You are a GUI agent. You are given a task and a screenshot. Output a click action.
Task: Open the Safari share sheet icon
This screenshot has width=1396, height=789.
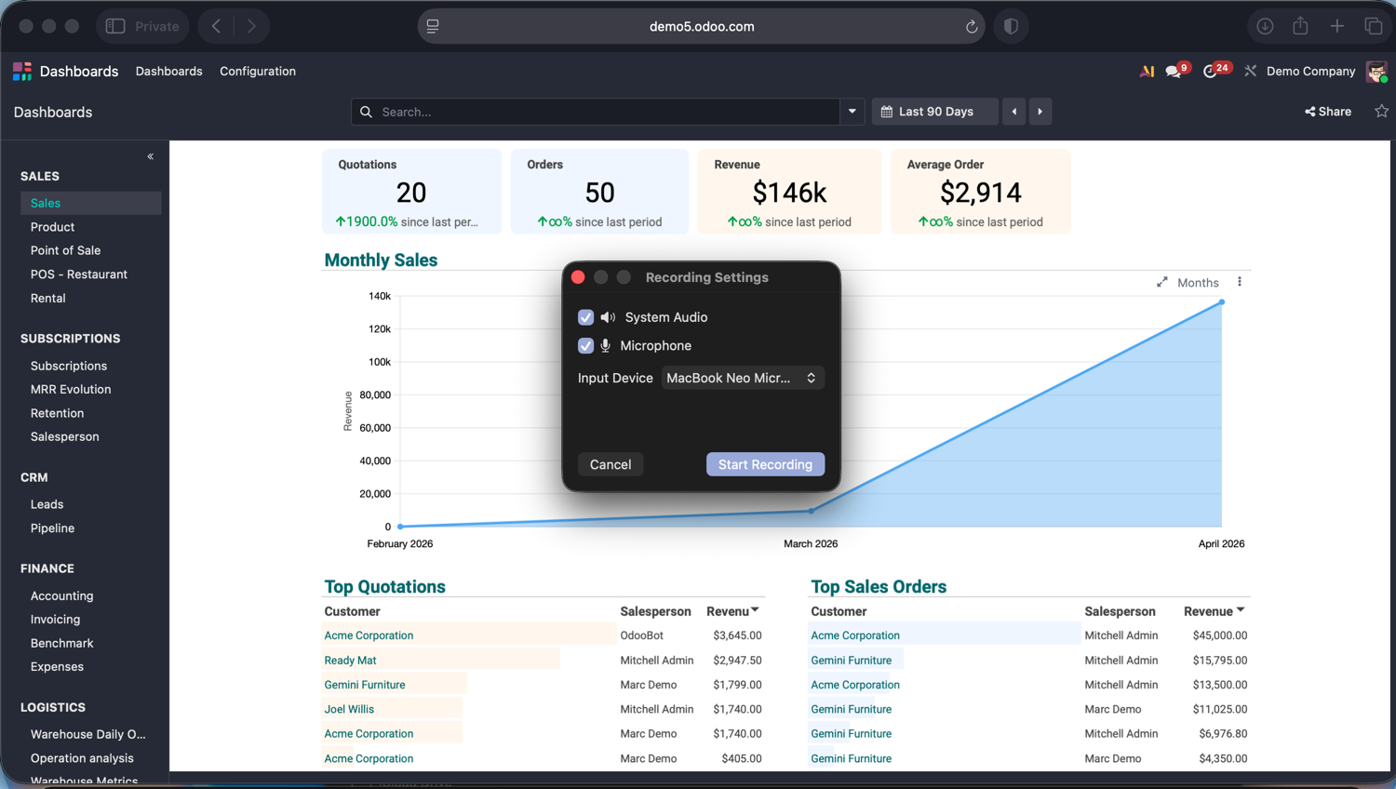tap(1300, 26)
